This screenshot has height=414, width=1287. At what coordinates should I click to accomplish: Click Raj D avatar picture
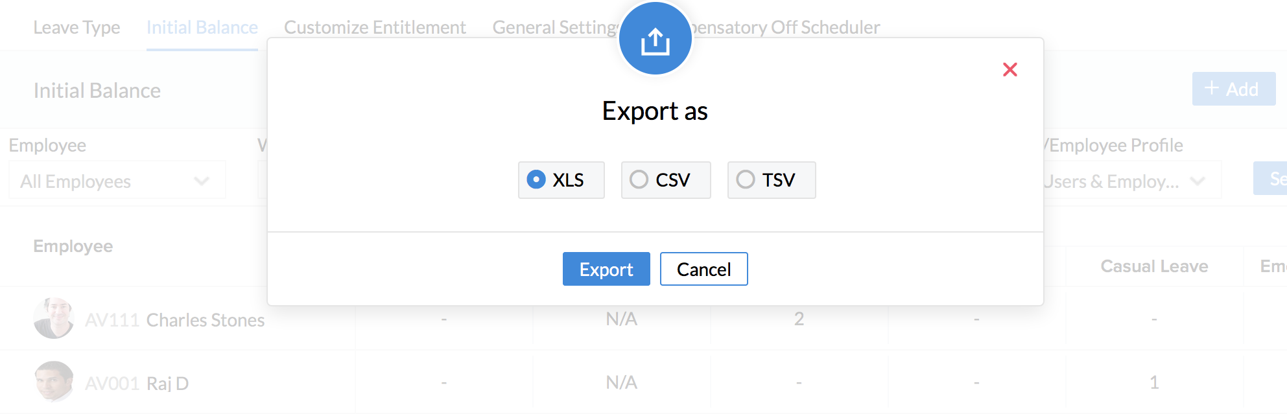pyautogui.click(x=53, y=382)
